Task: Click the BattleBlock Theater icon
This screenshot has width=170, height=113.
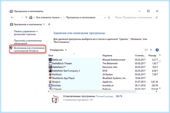Action: (x=50, y=63)
